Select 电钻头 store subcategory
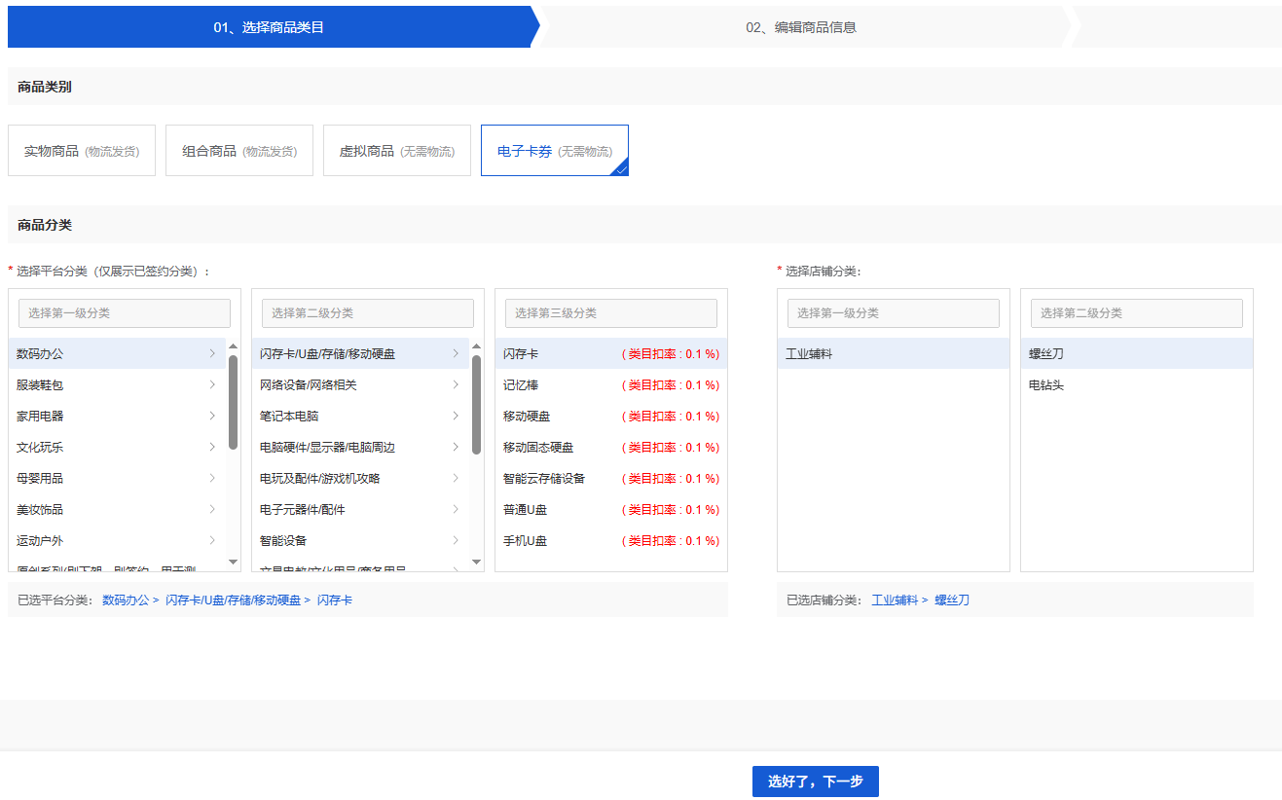The width and height of the screenshot is (1282, 800). coord(1137,384)
